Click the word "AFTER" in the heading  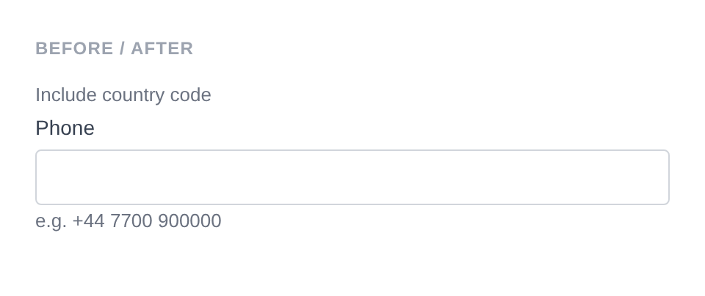162,48
